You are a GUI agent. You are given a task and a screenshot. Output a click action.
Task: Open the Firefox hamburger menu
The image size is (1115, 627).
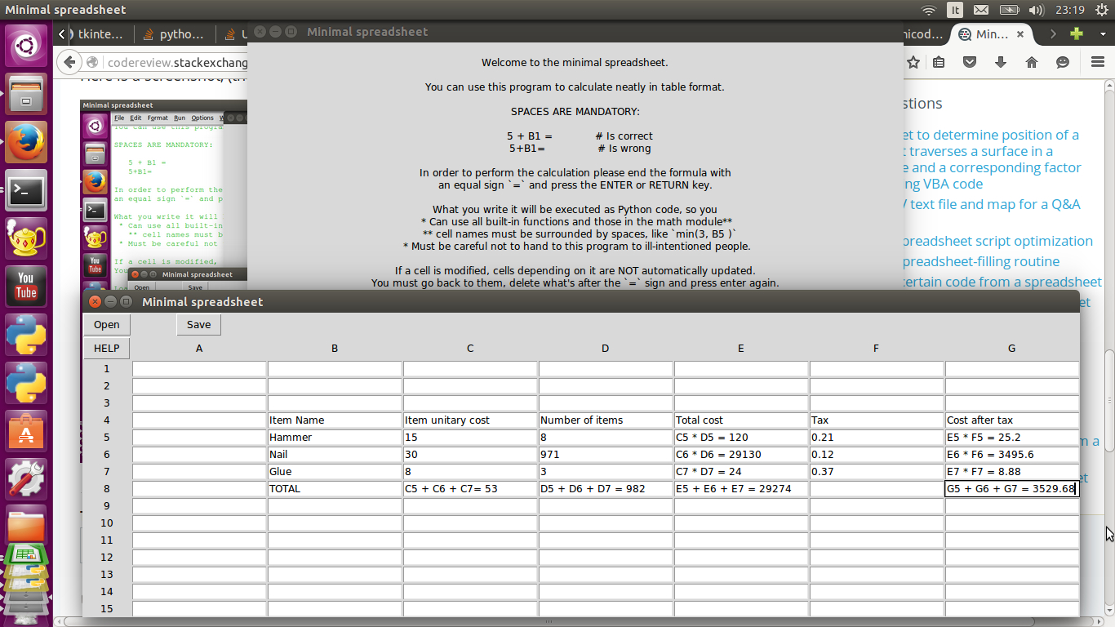click(1098, 62)
